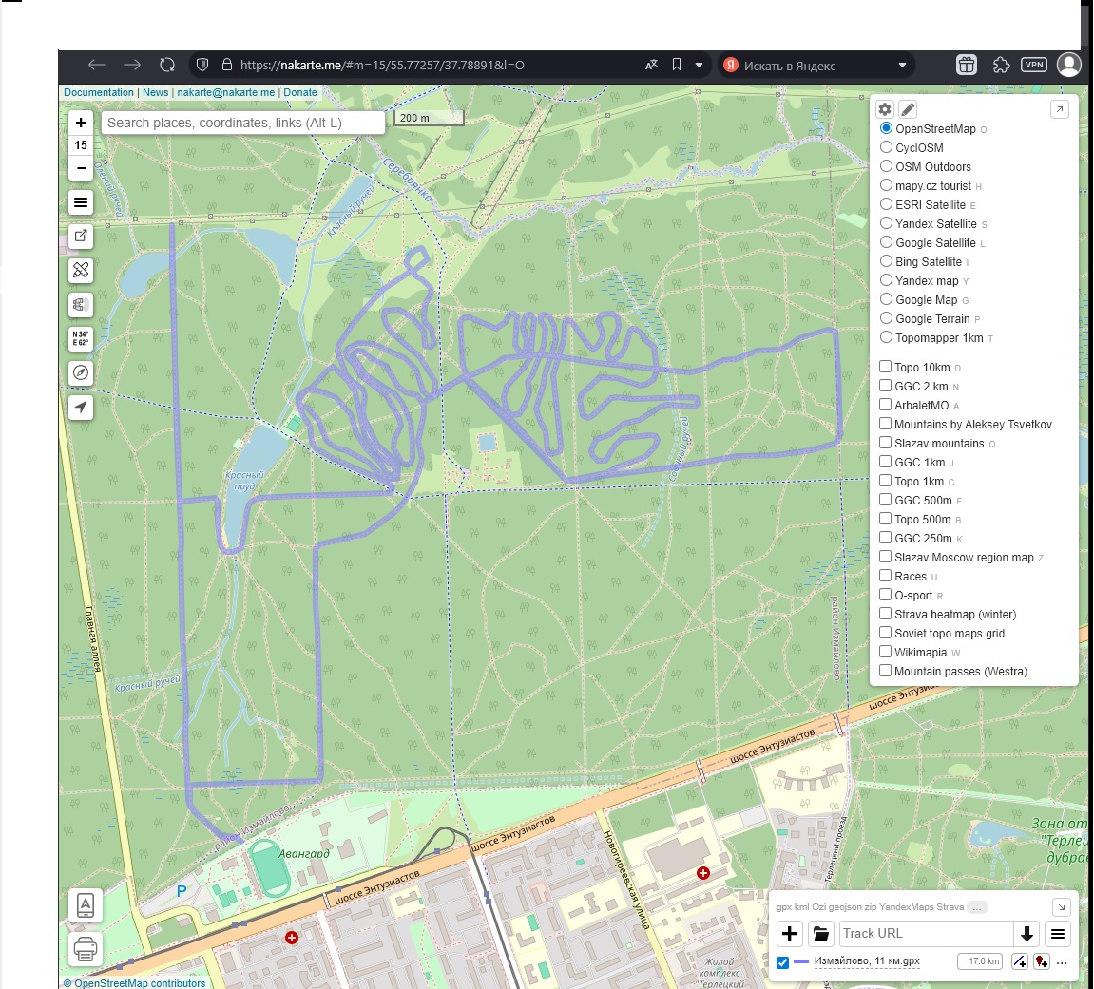
Task: Click the add waypoint pin icon
Action: (x=1042, y=961)
